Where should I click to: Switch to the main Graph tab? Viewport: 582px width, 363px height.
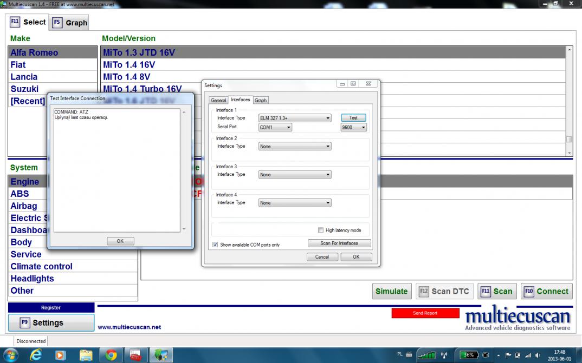[70, 23]
